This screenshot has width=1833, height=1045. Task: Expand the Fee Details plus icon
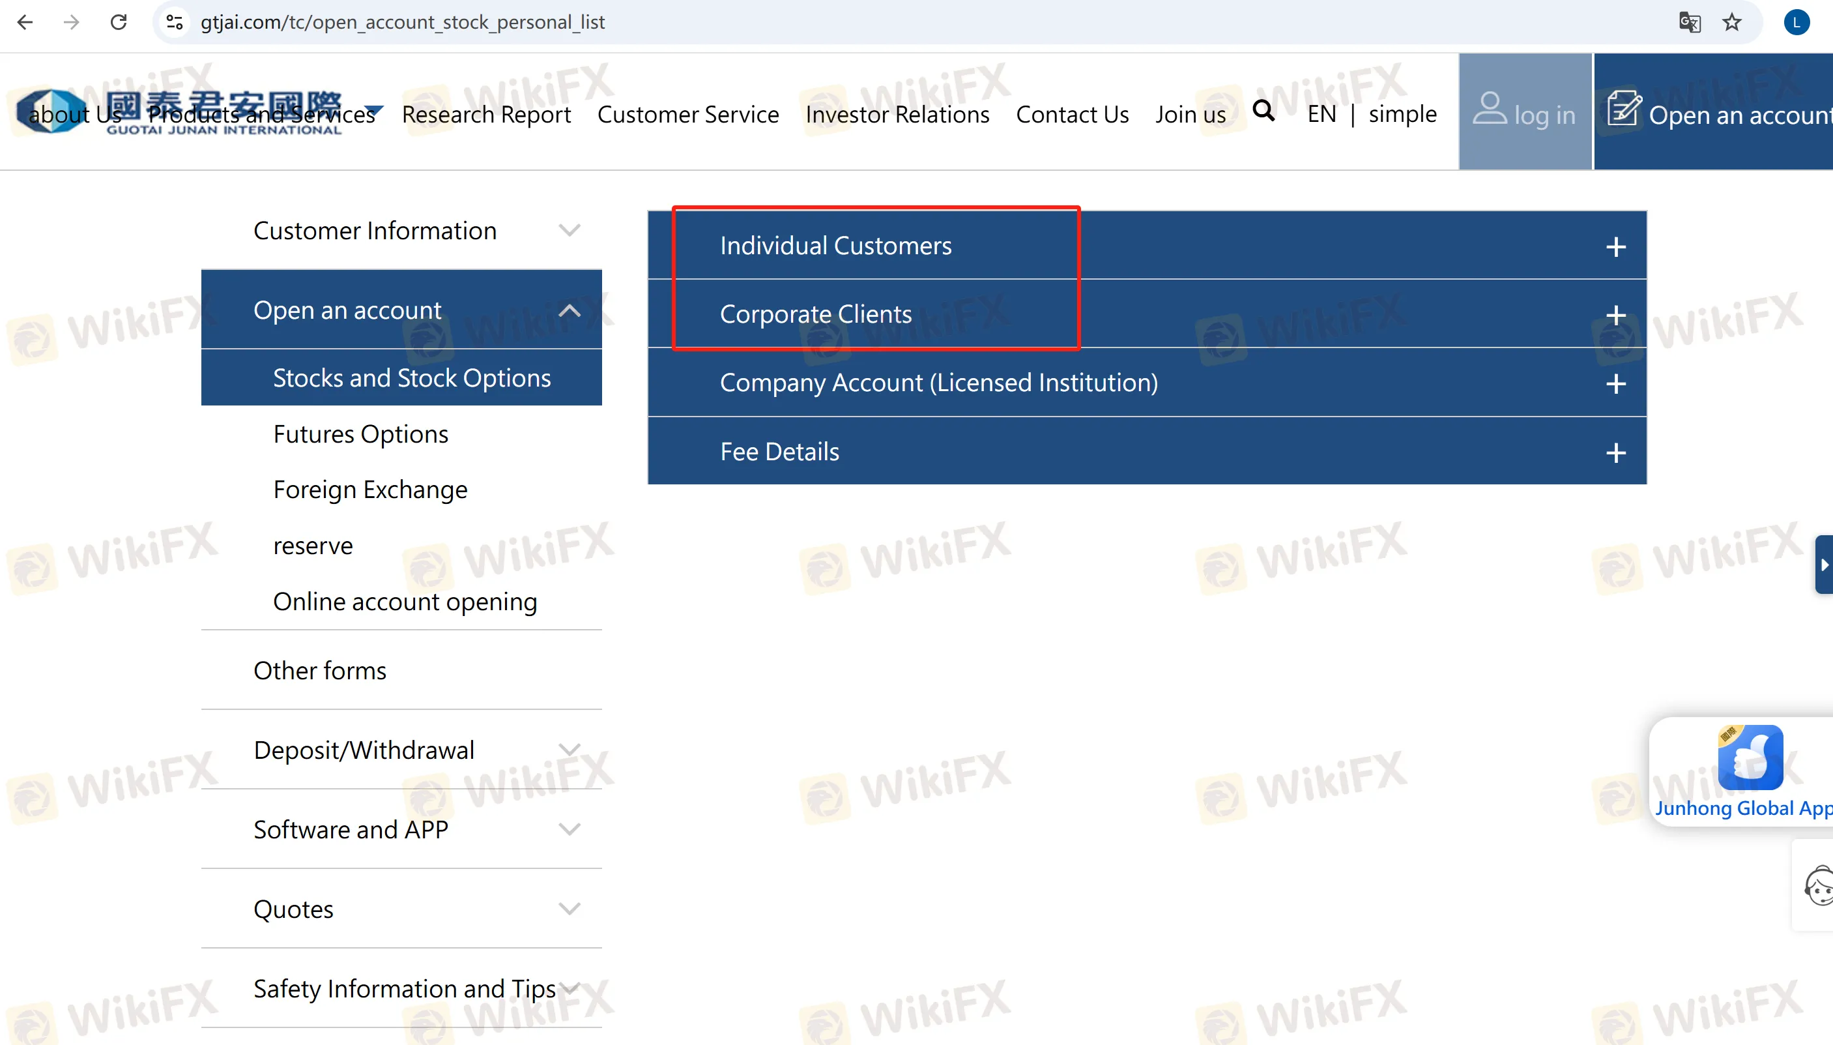[x=1615, y=453]
